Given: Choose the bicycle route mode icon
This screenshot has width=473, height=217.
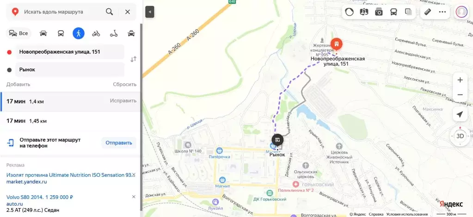Looking at the screenshot, I should click(96, 33).
